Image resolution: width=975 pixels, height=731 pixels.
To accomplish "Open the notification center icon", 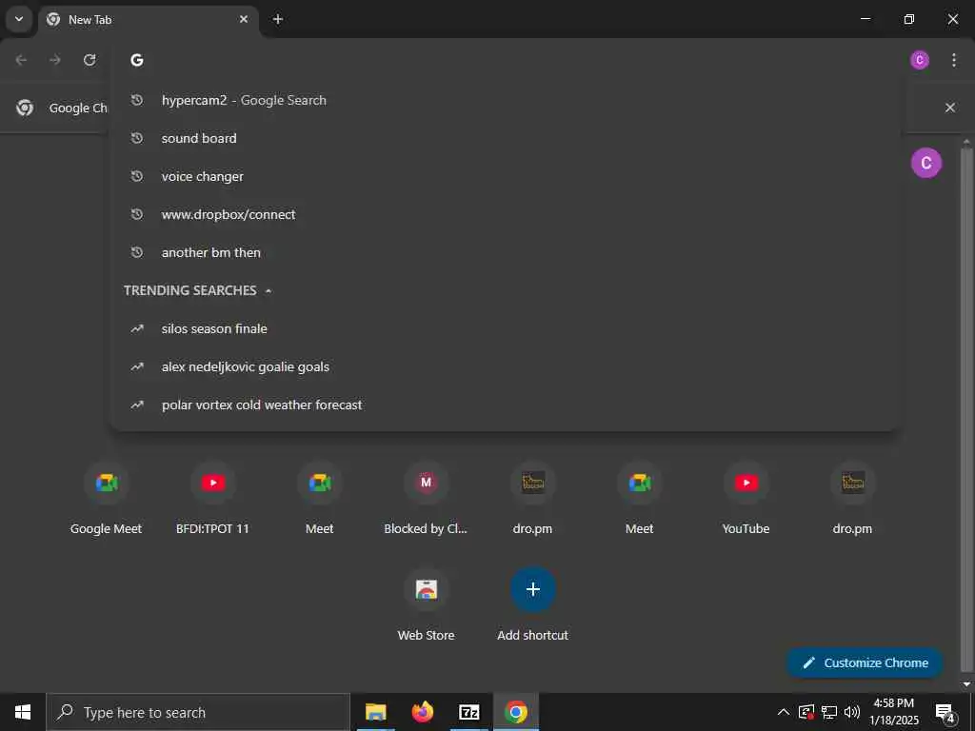I will coord(945,712).
